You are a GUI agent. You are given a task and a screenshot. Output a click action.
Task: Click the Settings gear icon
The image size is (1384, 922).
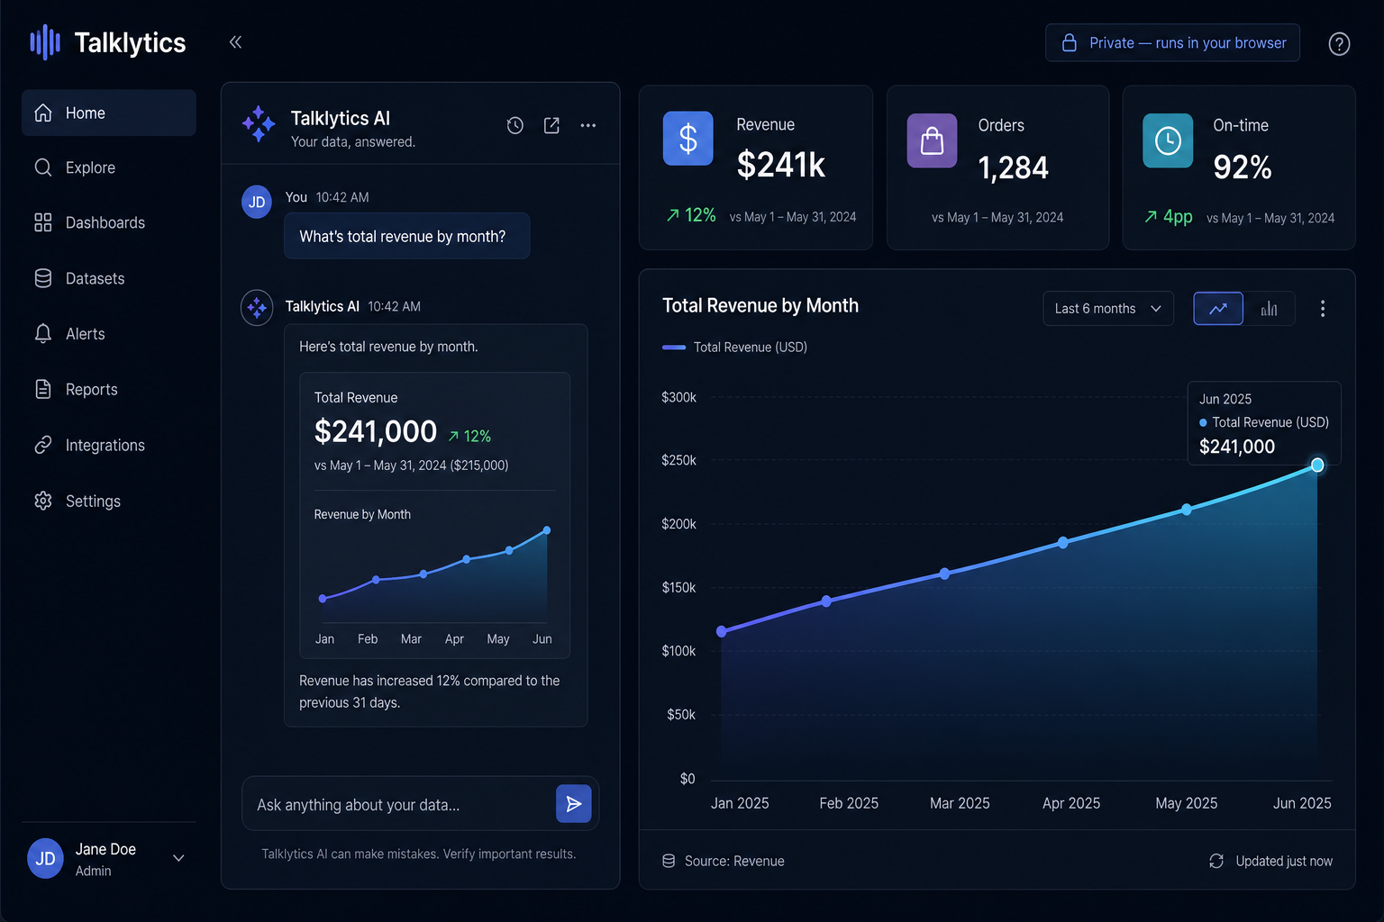(x=43, y=501)
